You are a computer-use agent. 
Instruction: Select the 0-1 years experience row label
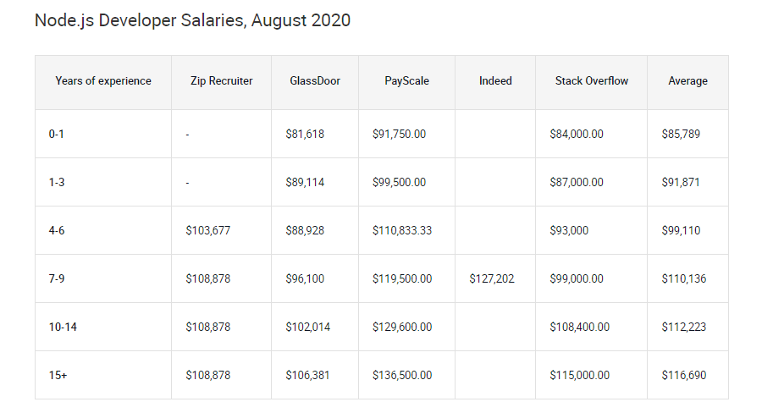tap(57, 134)
